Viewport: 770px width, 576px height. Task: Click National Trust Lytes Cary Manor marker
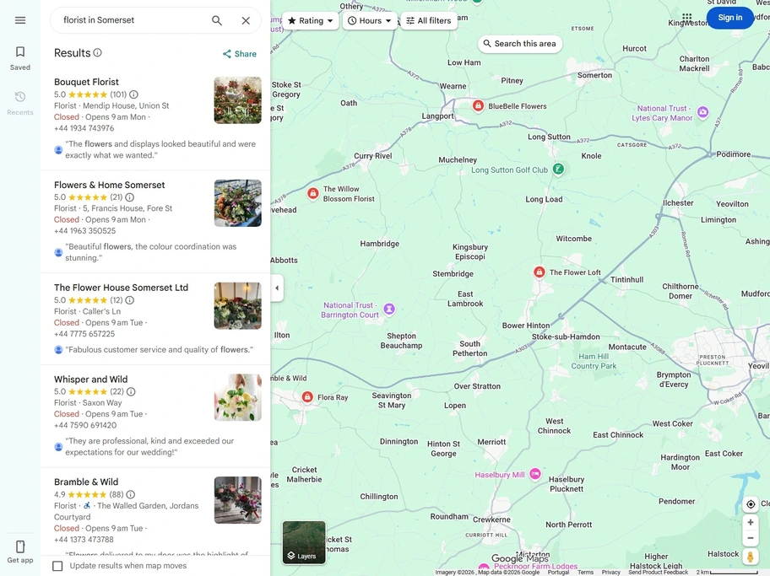click(702, 112)
